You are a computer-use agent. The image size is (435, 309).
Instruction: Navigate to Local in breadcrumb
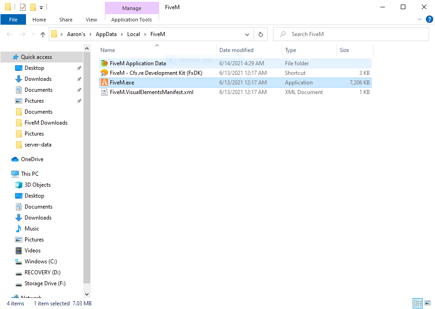pos(134,34)
